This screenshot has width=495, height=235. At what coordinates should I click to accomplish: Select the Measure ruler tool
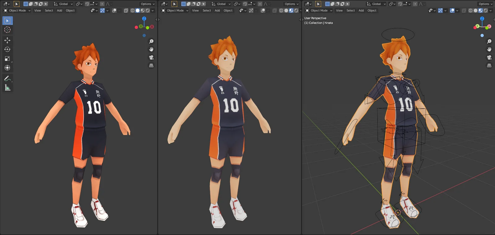coord(7,88)
